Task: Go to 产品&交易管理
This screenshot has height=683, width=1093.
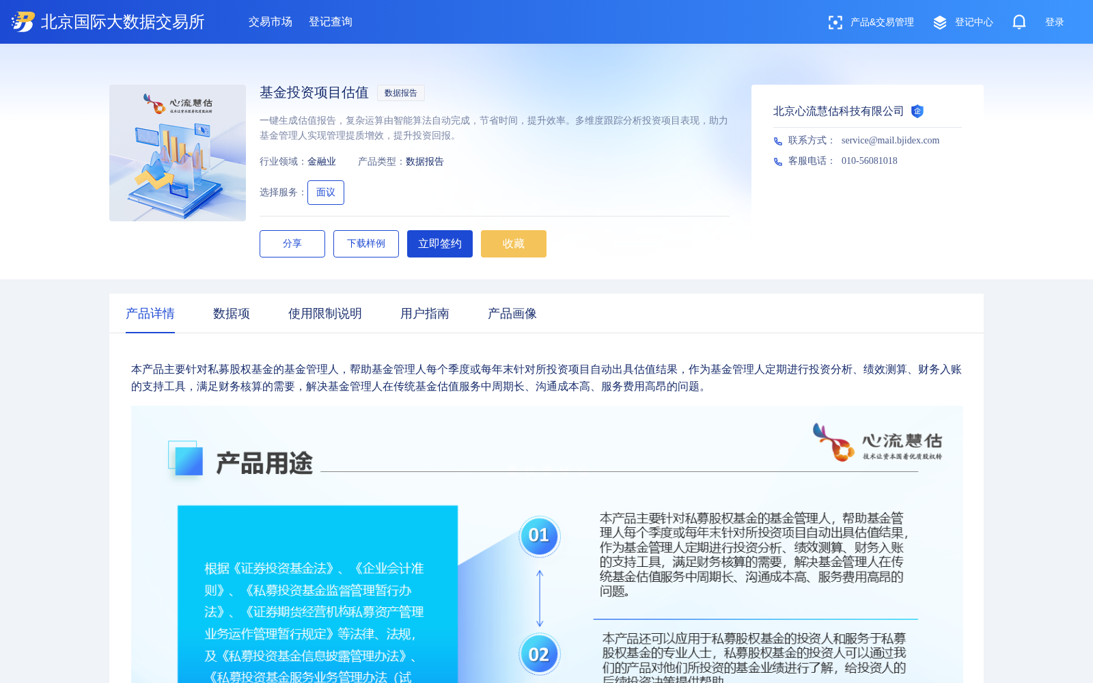Action: 882,23
